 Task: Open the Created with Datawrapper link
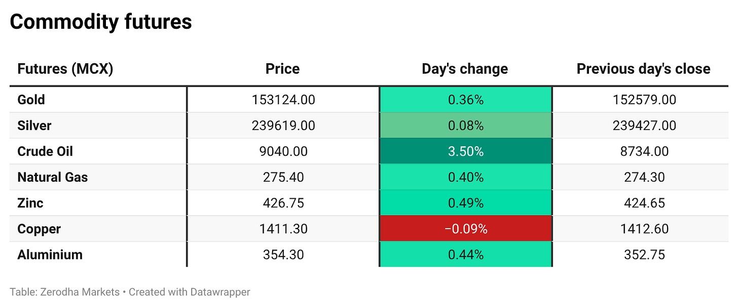[x=190, y=292]
